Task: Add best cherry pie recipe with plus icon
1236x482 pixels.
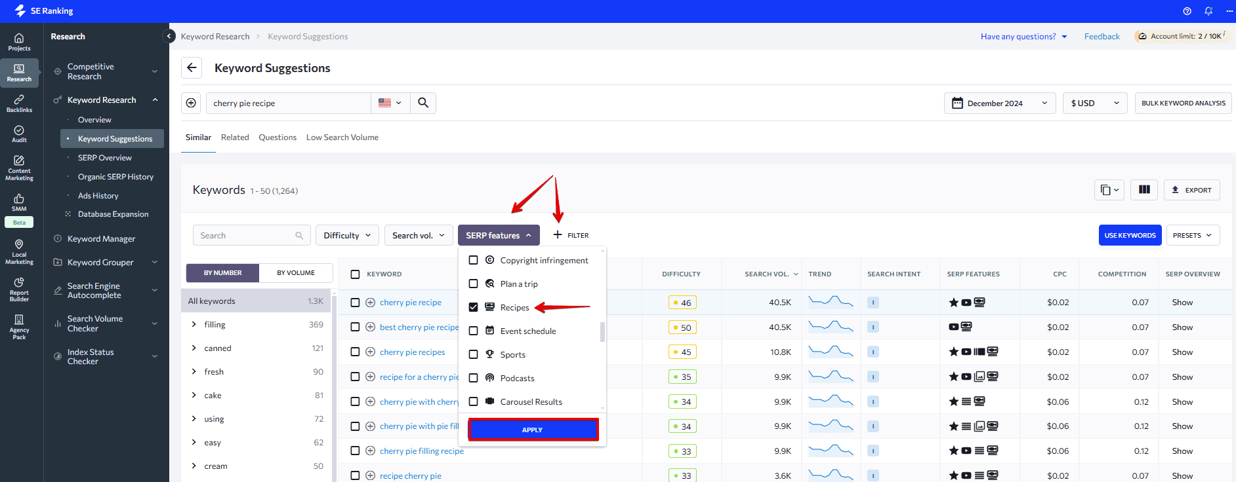Action: point(370,327)
